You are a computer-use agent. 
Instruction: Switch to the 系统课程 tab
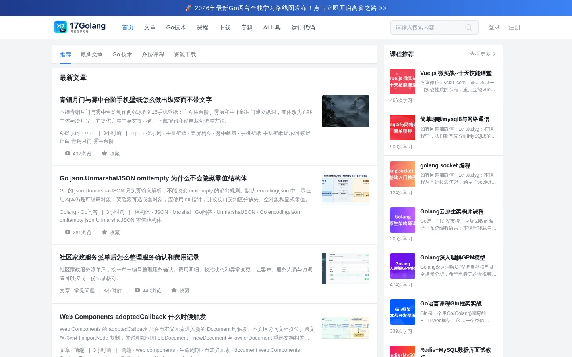153,54
